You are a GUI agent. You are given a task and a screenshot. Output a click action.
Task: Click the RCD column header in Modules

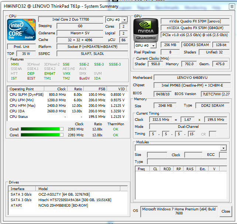[x=167, y=169]
